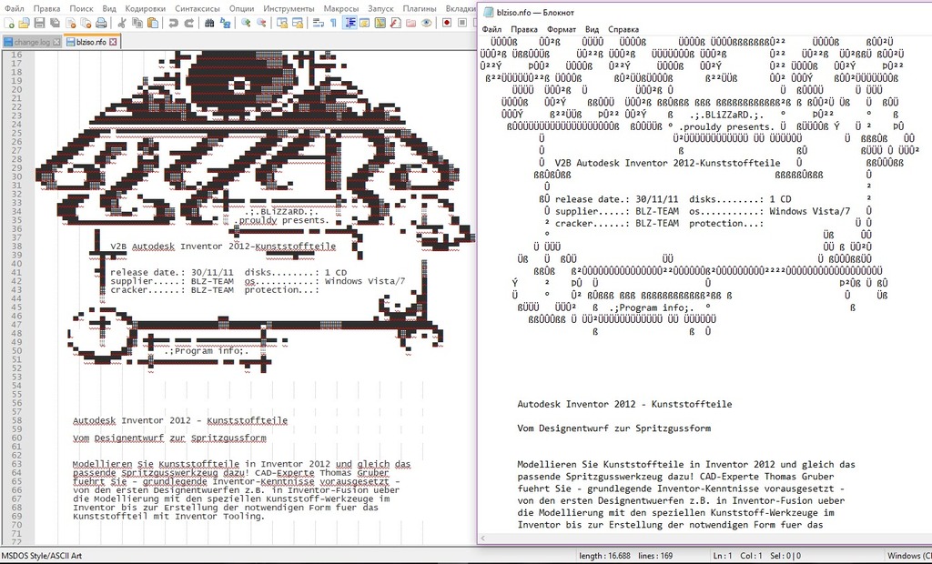Open the Инструменты menu

289,8
